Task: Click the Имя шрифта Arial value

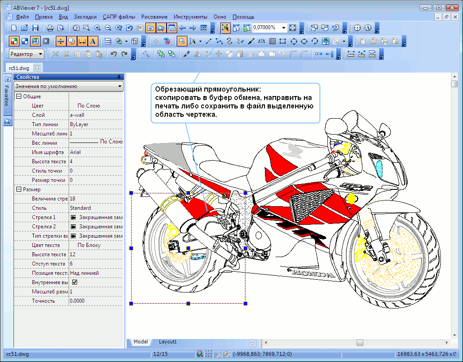Action: [x=96, y=152]
